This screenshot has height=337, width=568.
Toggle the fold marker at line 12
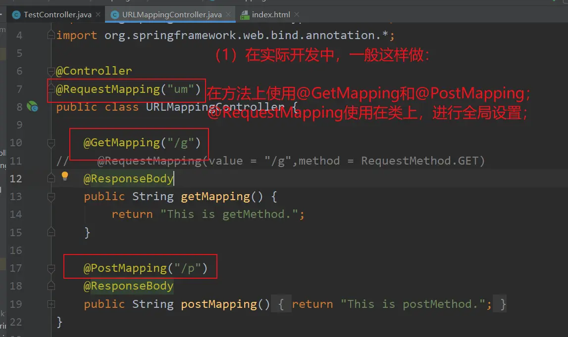point(51,178)
